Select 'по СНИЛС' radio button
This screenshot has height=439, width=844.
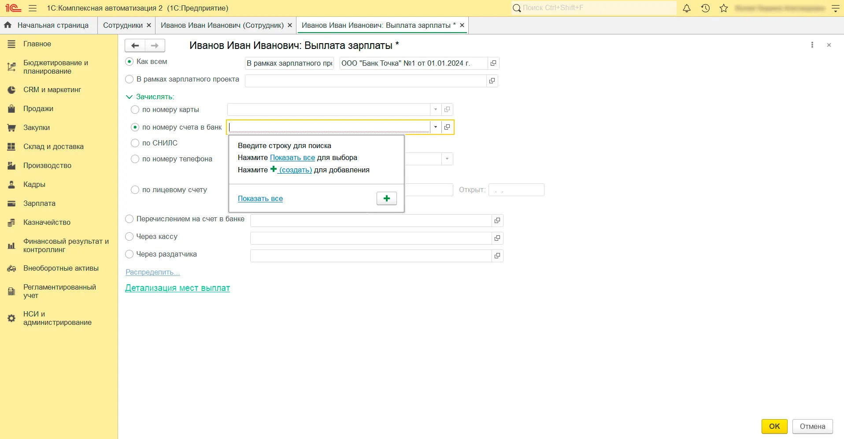pos(135,143)
